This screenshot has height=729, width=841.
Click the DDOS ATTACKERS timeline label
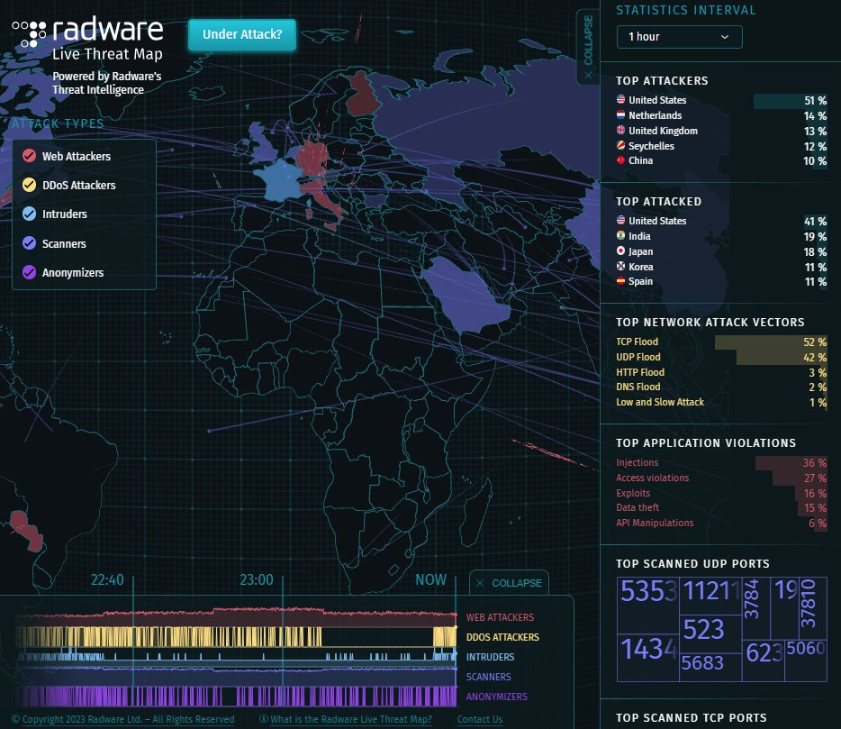[502, 637]
